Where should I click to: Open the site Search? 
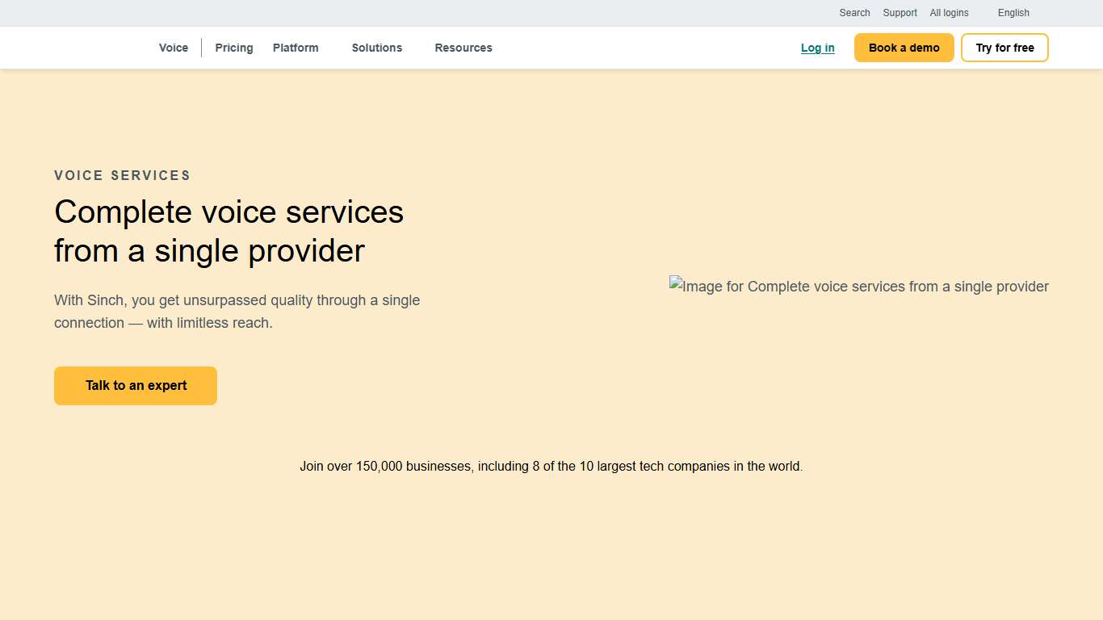(x=854, y=13)
